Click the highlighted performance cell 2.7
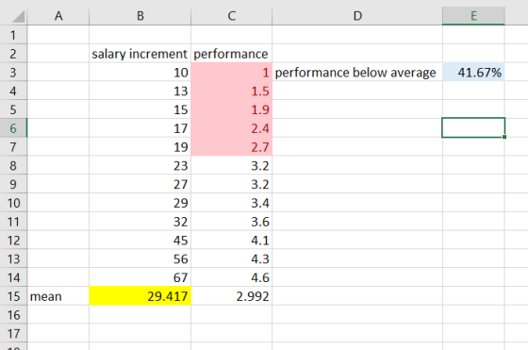The width and height of the screenshot is (528, 350). 231,147
